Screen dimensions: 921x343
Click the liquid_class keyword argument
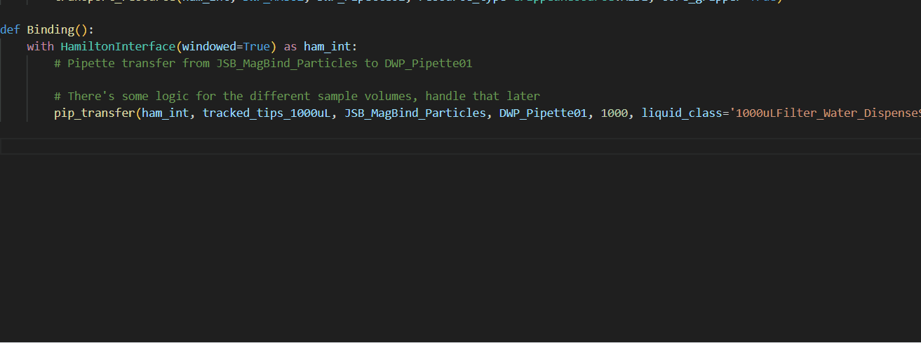[x=682, y=113]
